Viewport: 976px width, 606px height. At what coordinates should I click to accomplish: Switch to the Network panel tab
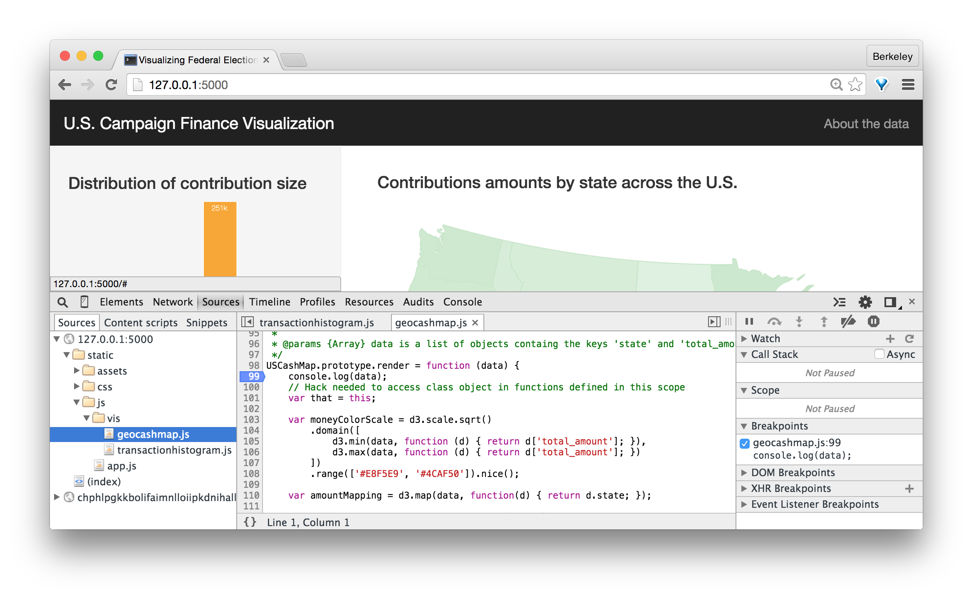(172, 302)
